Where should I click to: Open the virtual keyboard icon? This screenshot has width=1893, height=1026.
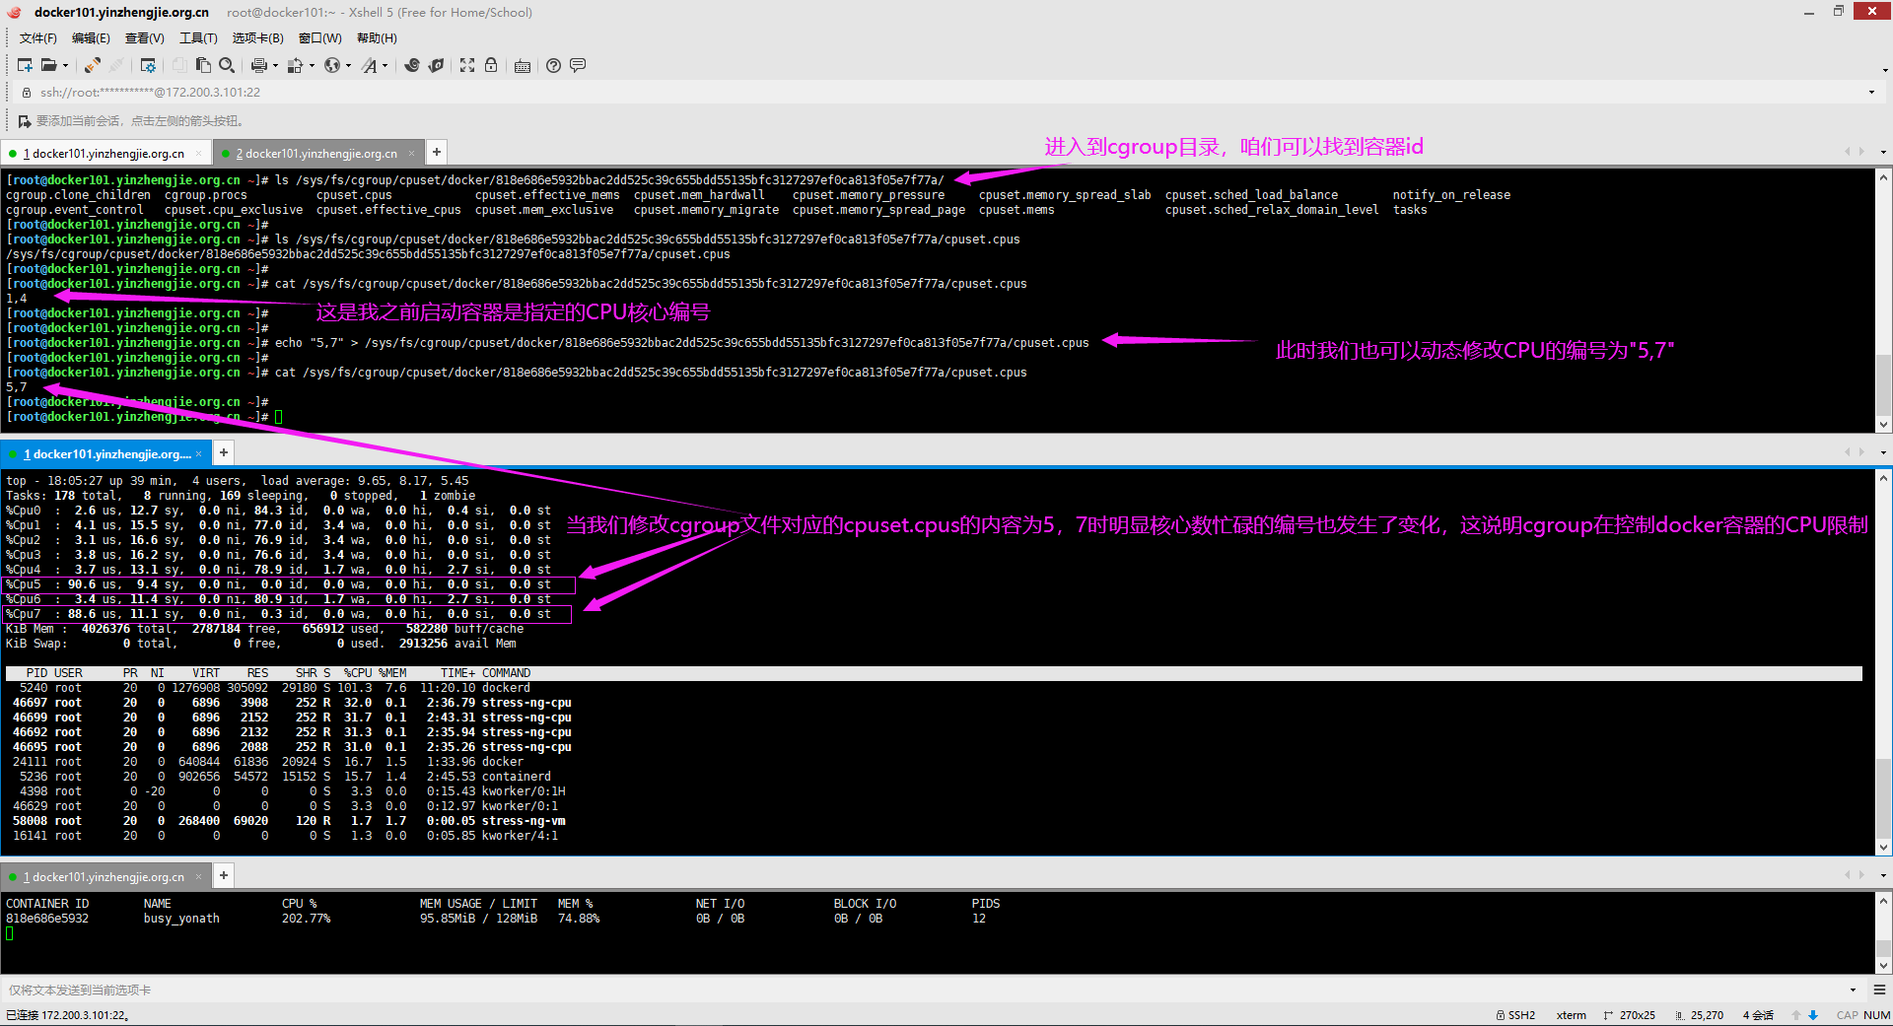[x=523, y=65]
